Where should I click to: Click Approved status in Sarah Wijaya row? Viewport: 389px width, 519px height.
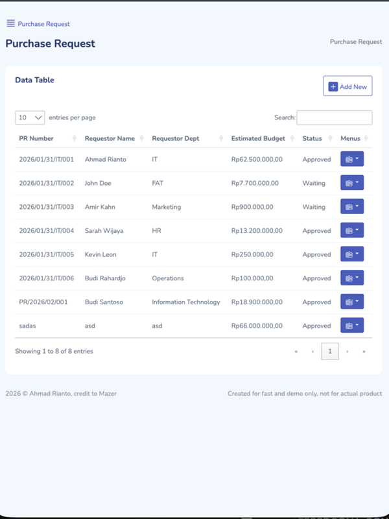coord(316,231)
